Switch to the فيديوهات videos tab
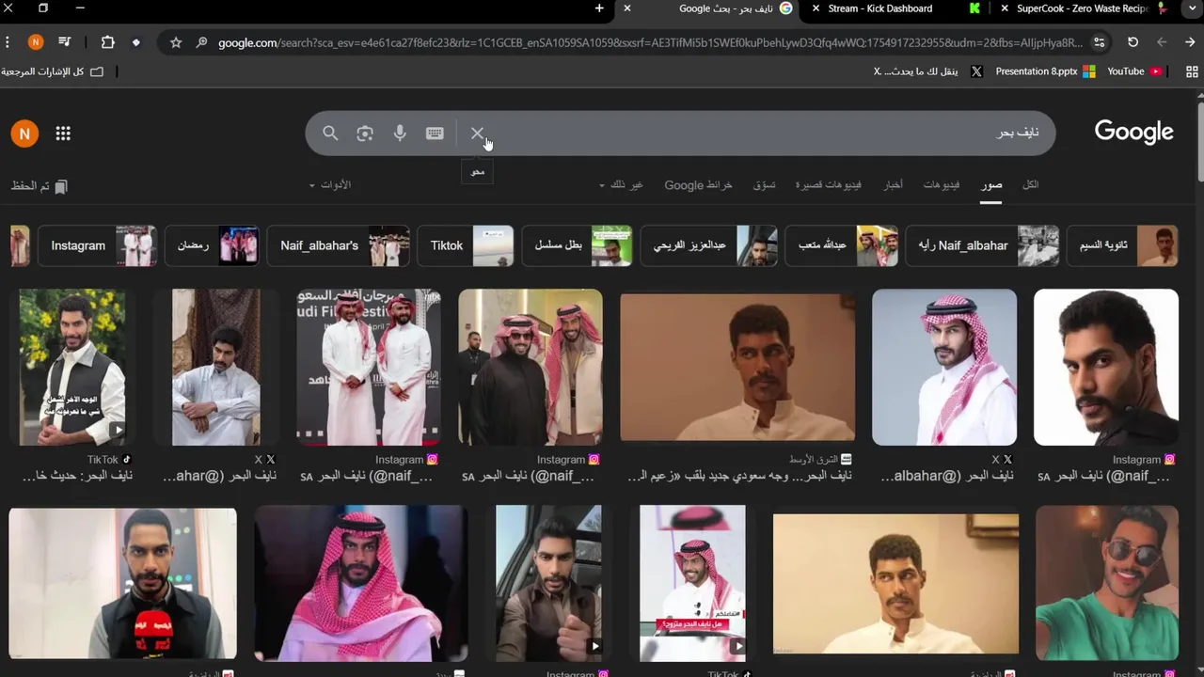 (x=942, y=185)
